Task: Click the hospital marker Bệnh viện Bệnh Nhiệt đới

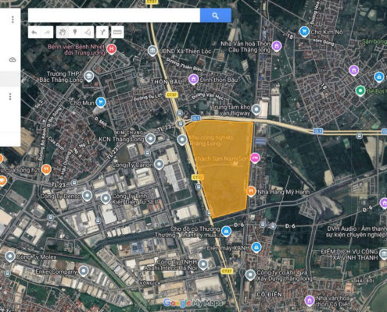Action: click(112, 49)
